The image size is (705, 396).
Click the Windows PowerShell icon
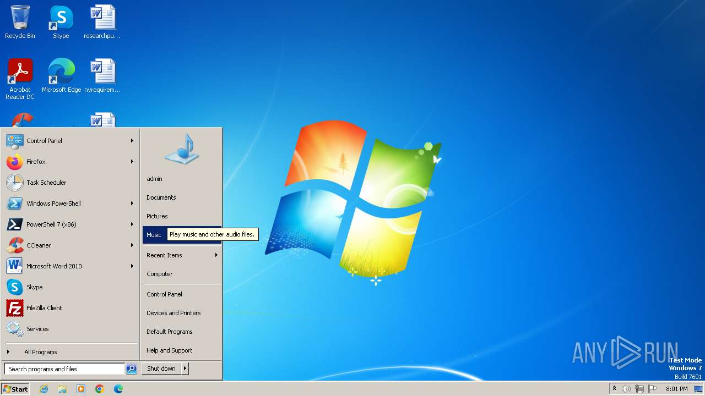coord(14,204)
